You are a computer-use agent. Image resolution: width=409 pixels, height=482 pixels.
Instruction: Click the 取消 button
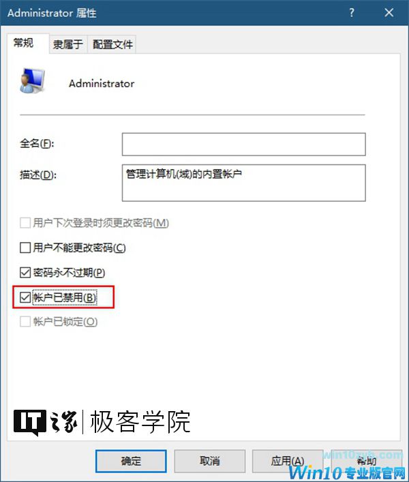[209, 461]
